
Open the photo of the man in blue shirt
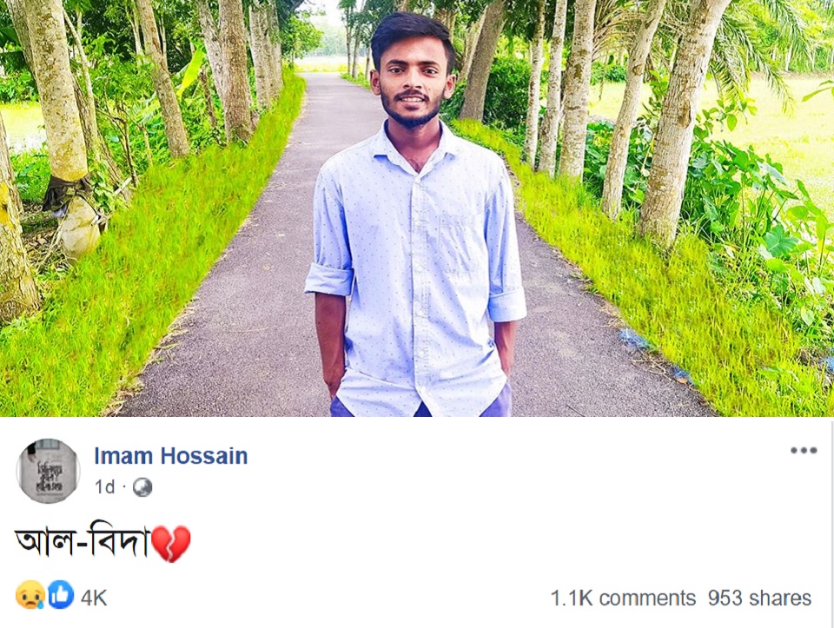(x=417, y=208)
